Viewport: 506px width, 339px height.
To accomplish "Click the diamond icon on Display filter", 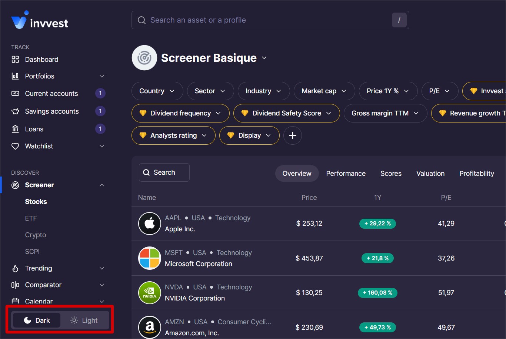I will pos(231,135).
